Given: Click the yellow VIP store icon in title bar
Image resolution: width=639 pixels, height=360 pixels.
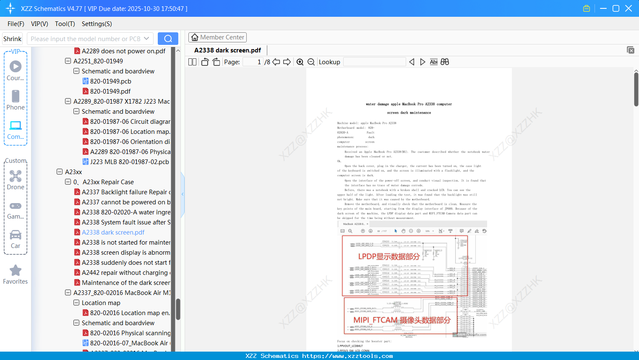Looking at the screenshot, I should pyautogui.click(x=587, y=8).
